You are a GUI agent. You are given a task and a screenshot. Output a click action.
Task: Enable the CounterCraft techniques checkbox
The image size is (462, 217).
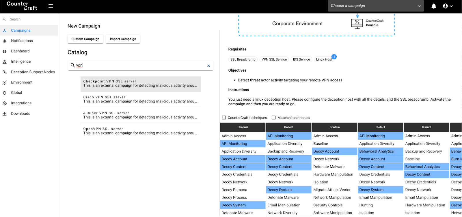[224, 117]
